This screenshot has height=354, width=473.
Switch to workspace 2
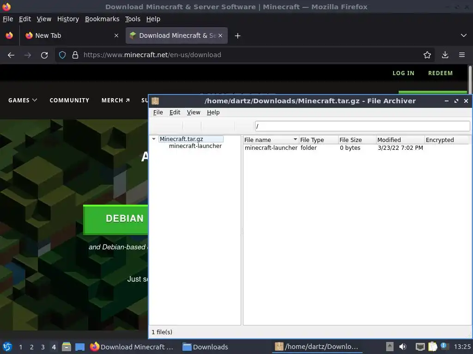(x=32, y=347)
